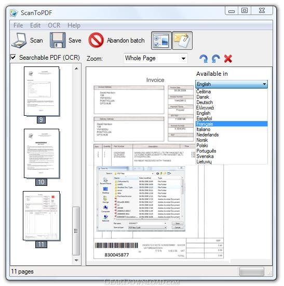The width and height of the screenshot is (284, 286).
Task: Click thumbnail scrollbar down arrow
Action: pyautogui.click(x=76, y=260)
